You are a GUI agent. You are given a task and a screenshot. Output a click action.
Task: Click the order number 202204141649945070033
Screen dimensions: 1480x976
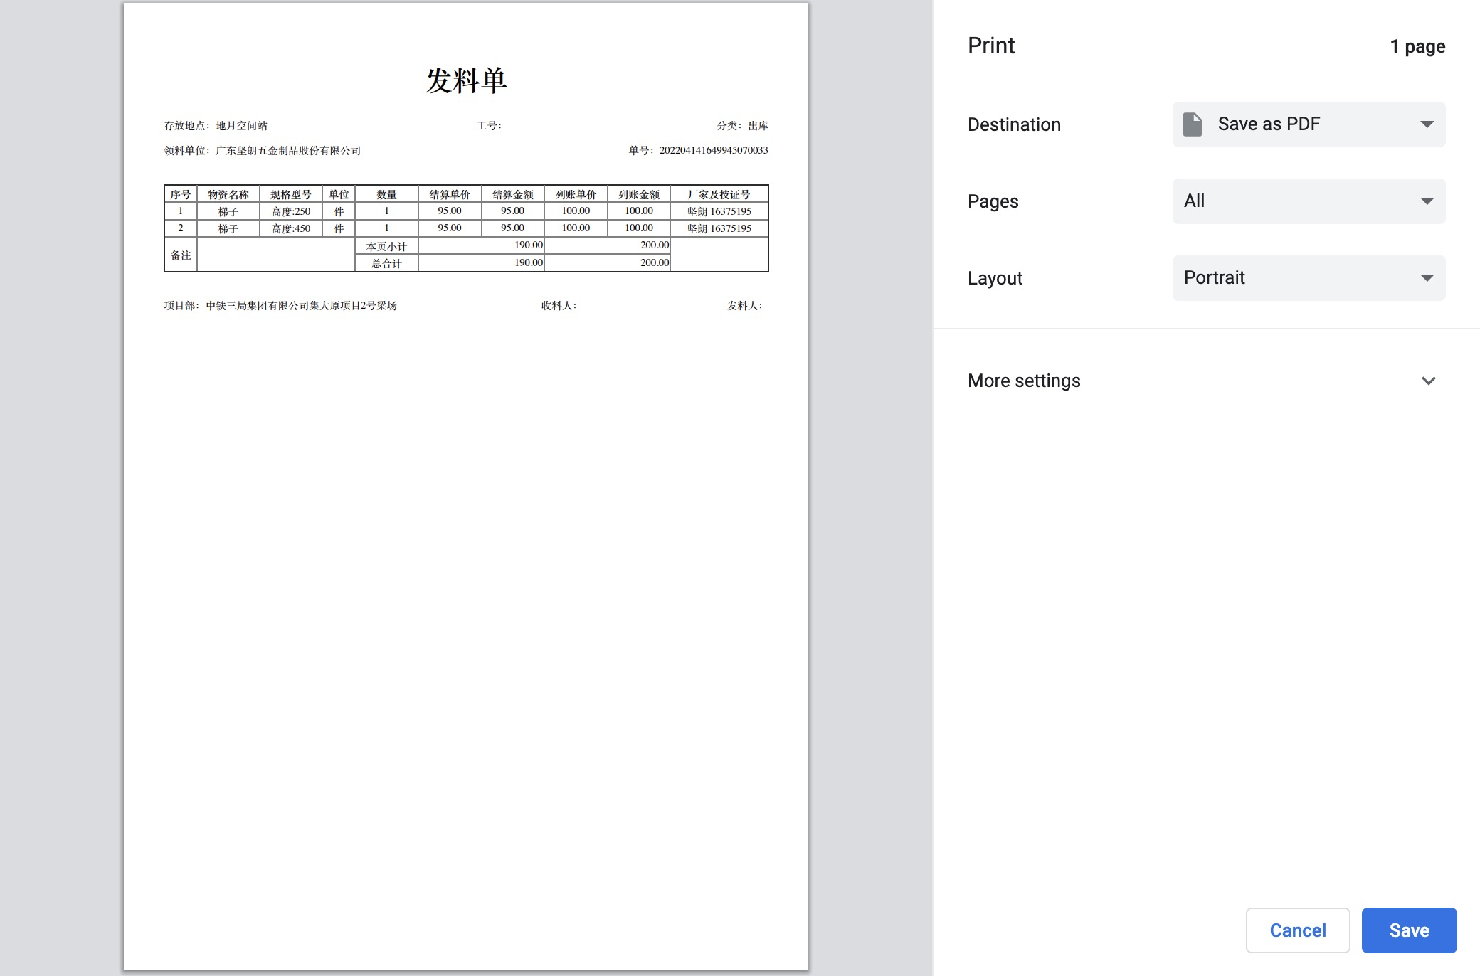(x=714, y=150)
